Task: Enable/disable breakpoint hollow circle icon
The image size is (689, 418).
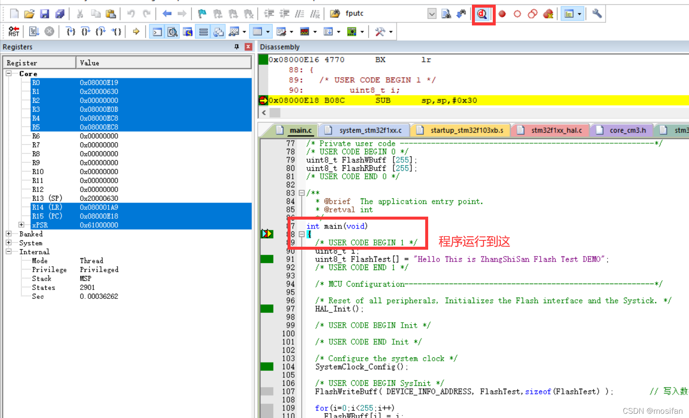Action: pos(517,14)
